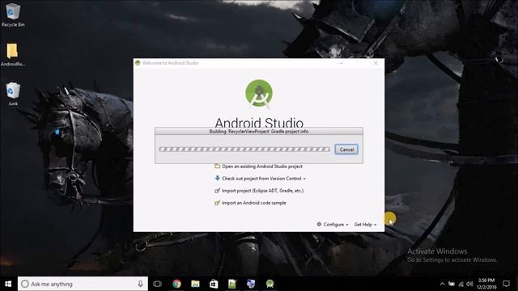518x291 pixels.
Task: Open File Explorer from the taskbar
Action: tap(195, 284)
